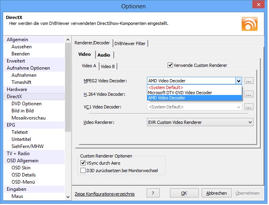
Task: Open the Audio tab
Action: 104,55
